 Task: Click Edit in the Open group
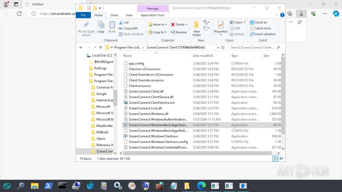(235, 28)
